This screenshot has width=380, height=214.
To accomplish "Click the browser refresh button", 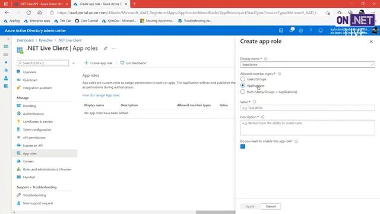I will coord(28,12).
